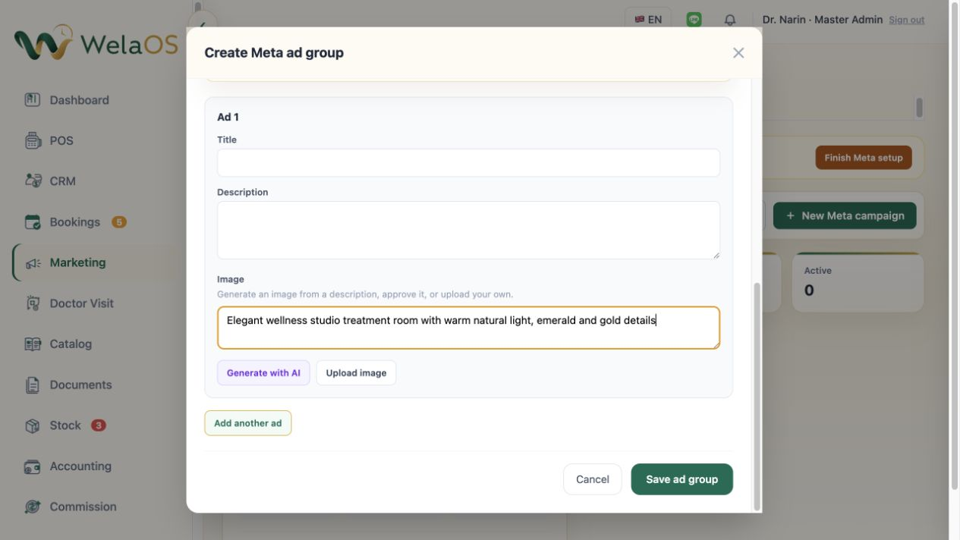Switch language with EN selector
This screenshot has height=540, width=960.
(x=648, y=20)
